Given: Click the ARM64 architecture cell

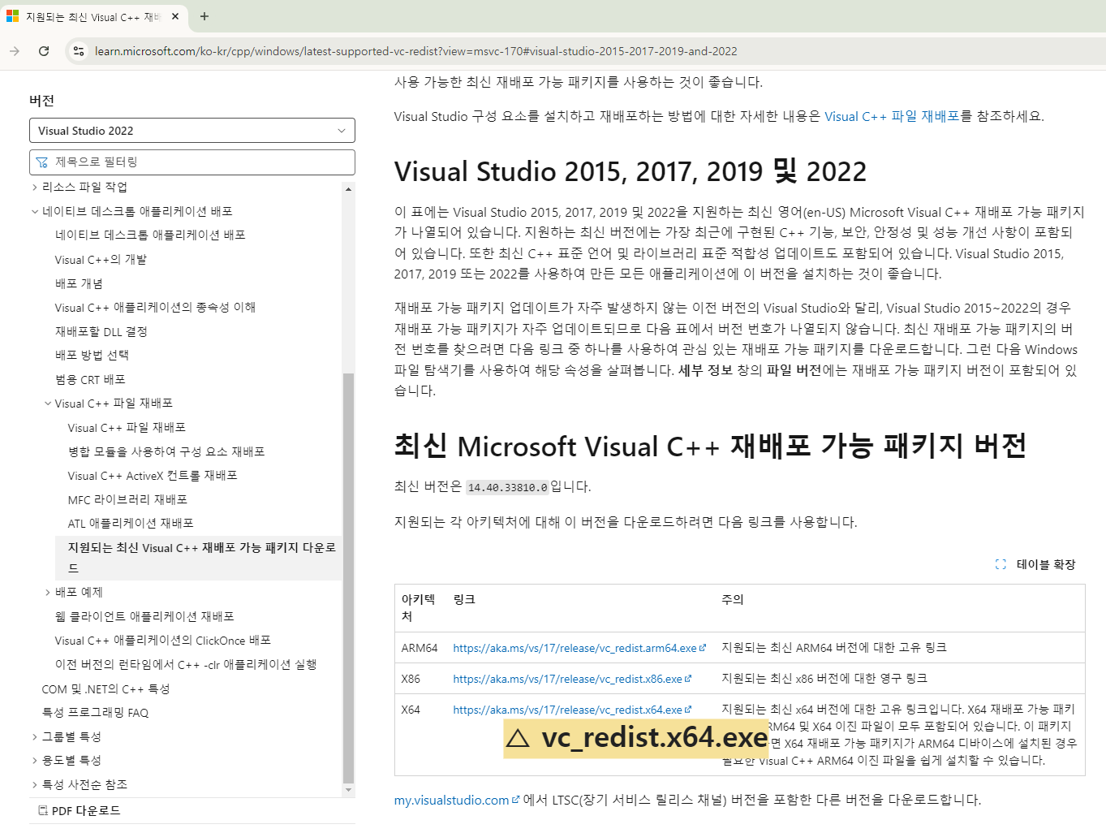Looking at the screenshot, I should click(x=420, y=649).
